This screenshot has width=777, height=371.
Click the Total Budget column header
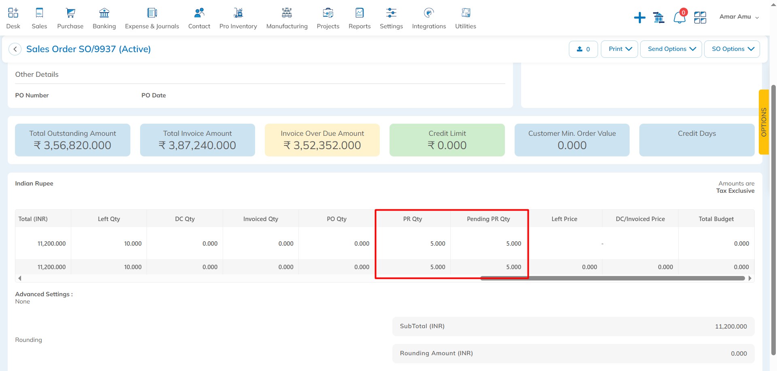point(716,219)
